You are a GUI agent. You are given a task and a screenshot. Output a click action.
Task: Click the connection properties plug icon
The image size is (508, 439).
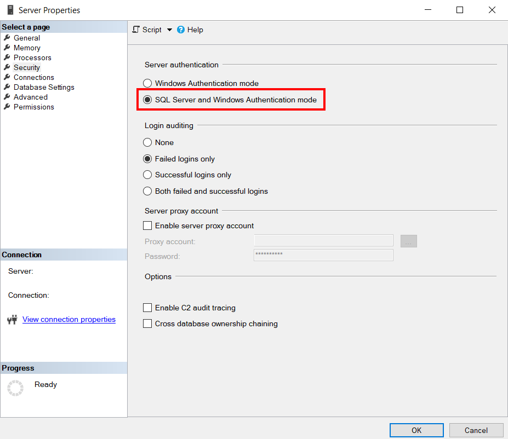(x=12, y=320)
